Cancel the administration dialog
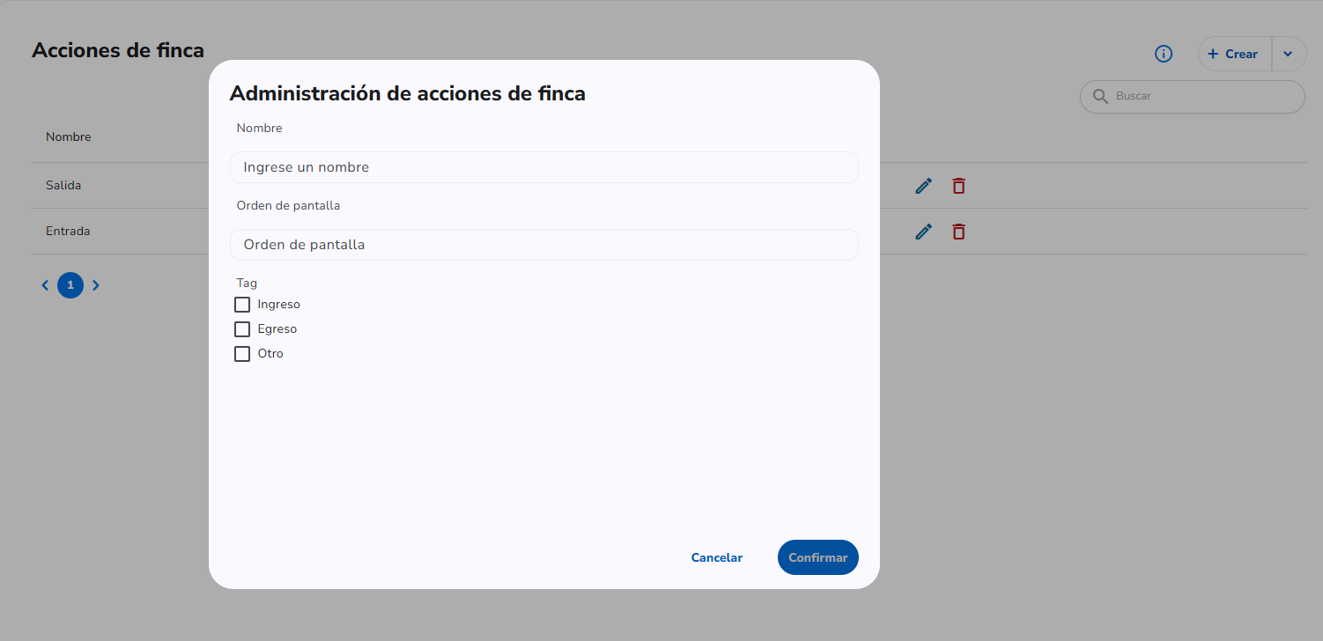Screen dimensions: 1323x641 (717, 557)
